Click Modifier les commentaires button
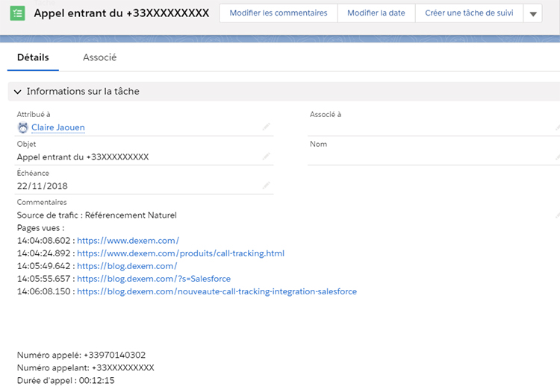 click(x=279, y=13)
